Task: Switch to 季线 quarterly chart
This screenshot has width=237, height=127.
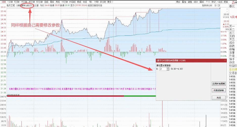Action: [x=79, y=2]
